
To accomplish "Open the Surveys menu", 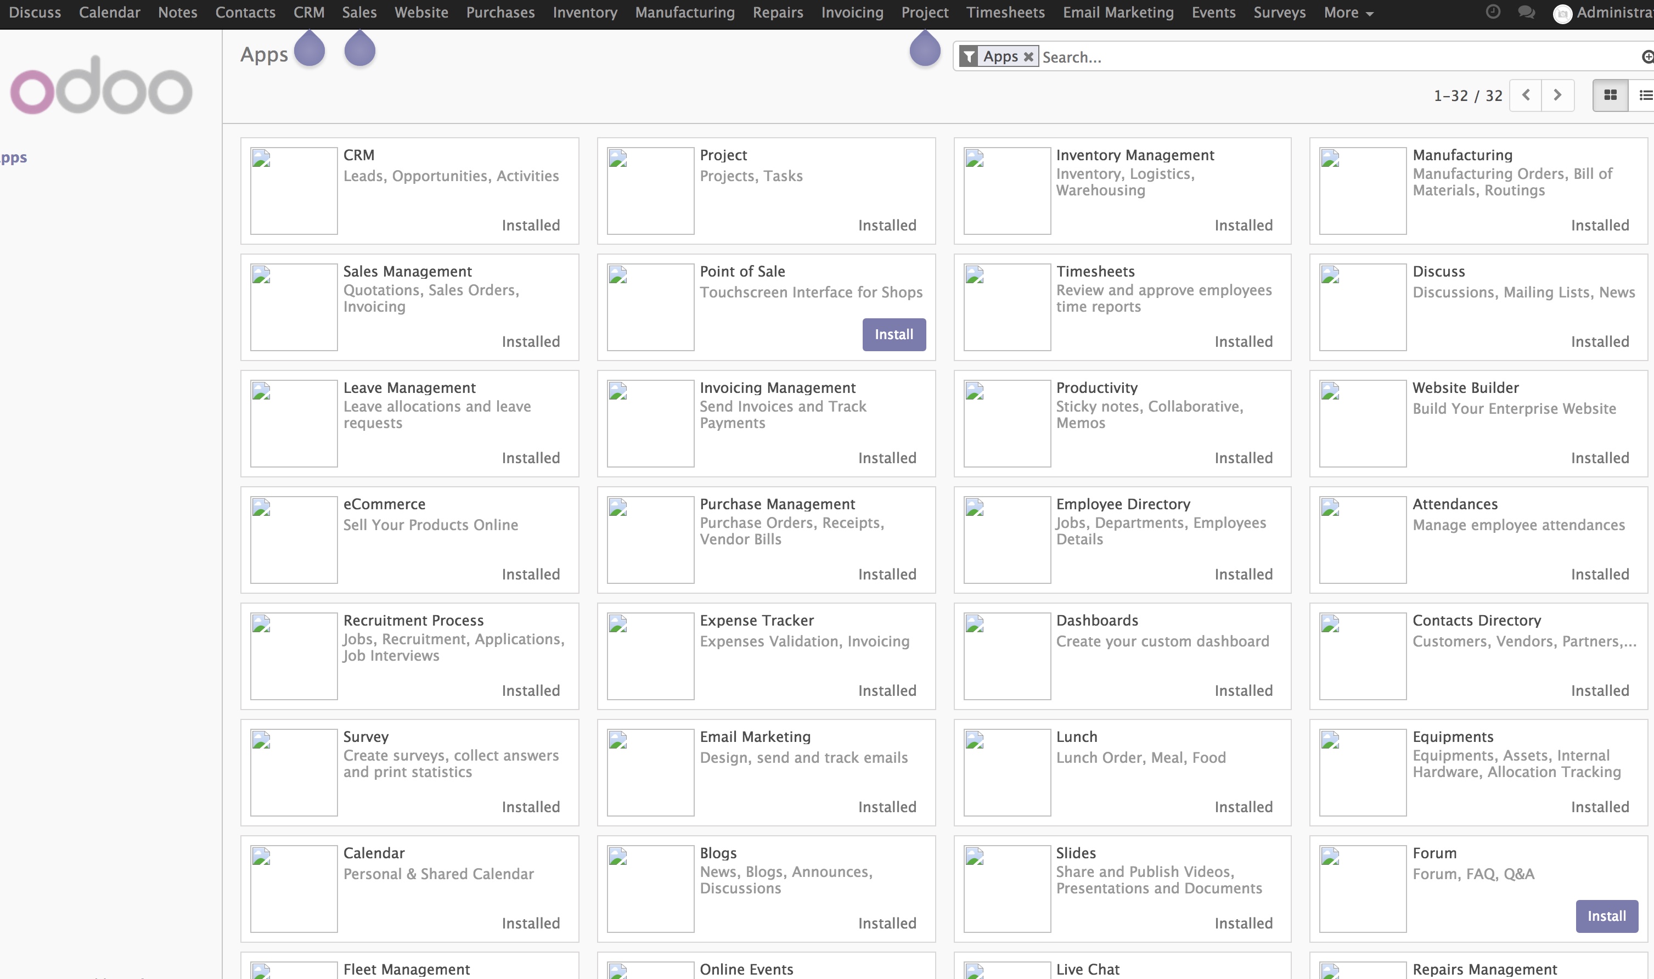I will point(1279,13).
